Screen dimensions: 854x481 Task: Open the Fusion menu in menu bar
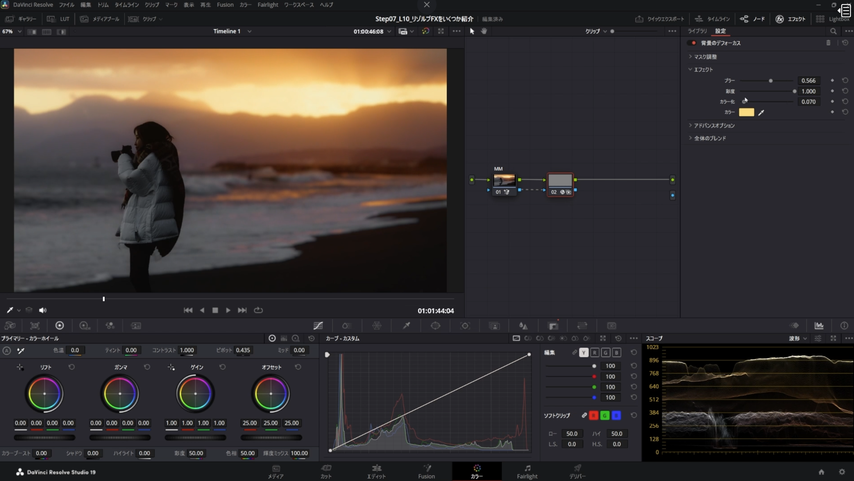(225, 5)
